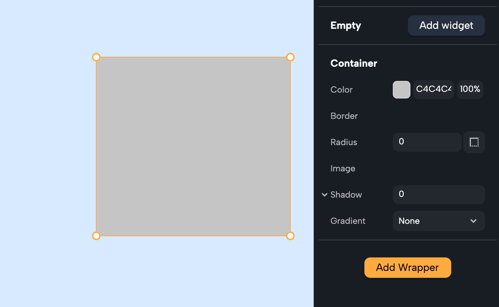Click the Add widget button
499x307 pixels.
point(446,26)
